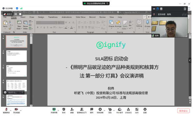Switch to the Draw ribbon tab
This screenshot has height=116, width=194.
(x=32, y=17)
